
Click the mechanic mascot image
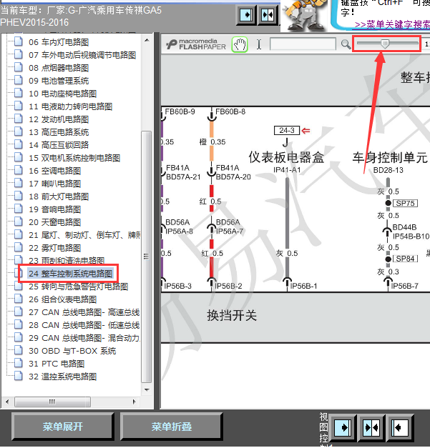point(306,15)
